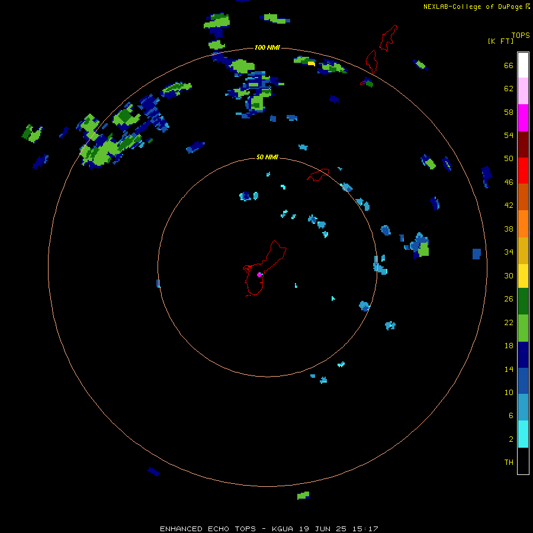Click the "66" legend value
The height and width of the screenshot is (533, 533).
click(509, 66)
